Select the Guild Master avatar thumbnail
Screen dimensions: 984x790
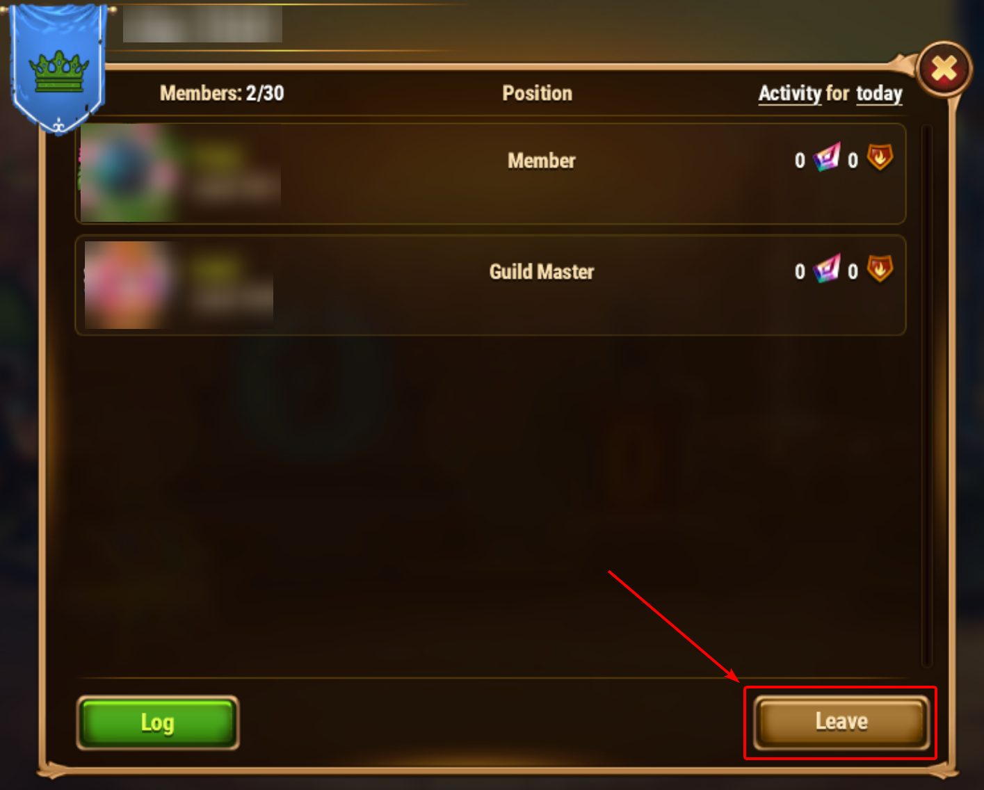[x=129, y=284]
